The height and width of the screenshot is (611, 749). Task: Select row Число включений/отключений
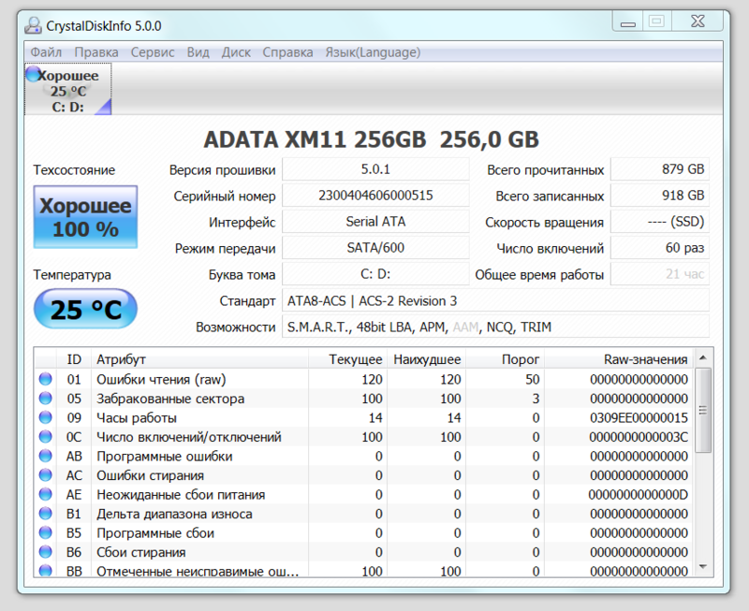[364, 437]
